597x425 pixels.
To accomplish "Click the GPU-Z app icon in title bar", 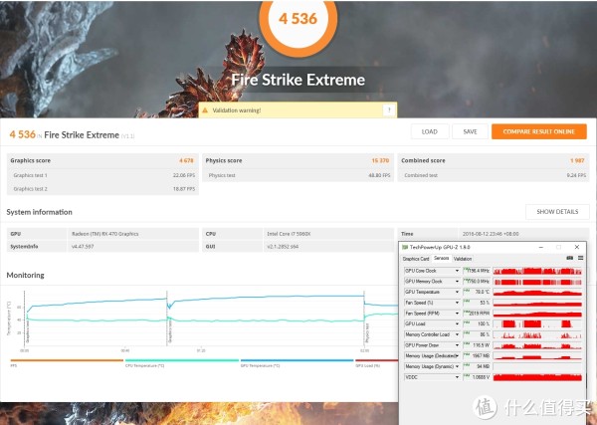I will (405, 247).
